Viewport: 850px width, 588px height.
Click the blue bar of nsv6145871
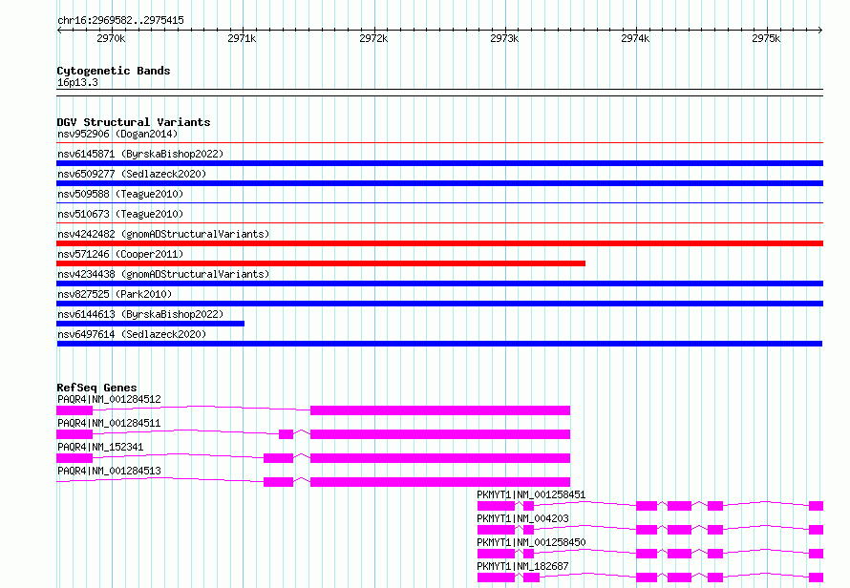(x=439, y=163)
